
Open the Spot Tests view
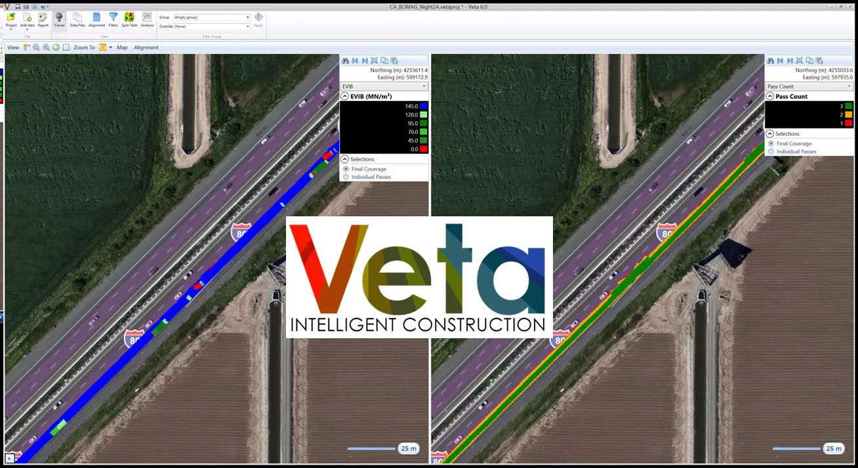click(x=129, y=20)
